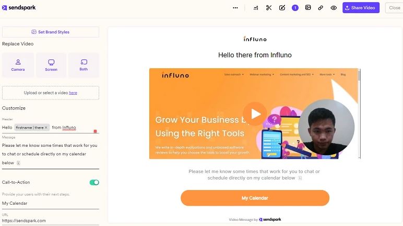The image size is (403, 226).
Task: Open video analytics chart icon
Action: 256,8
